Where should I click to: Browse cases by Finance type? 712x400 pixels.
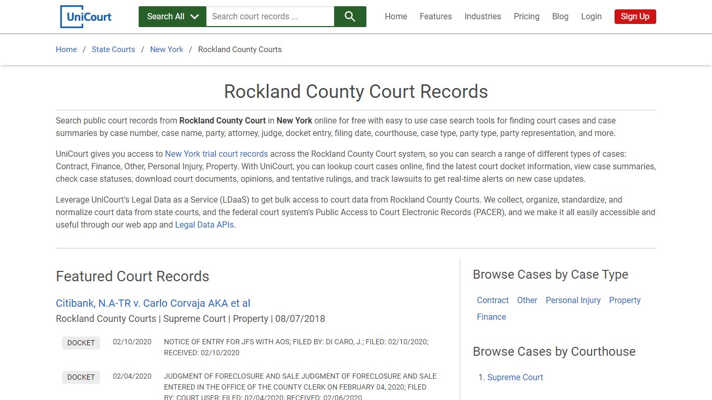492,317
